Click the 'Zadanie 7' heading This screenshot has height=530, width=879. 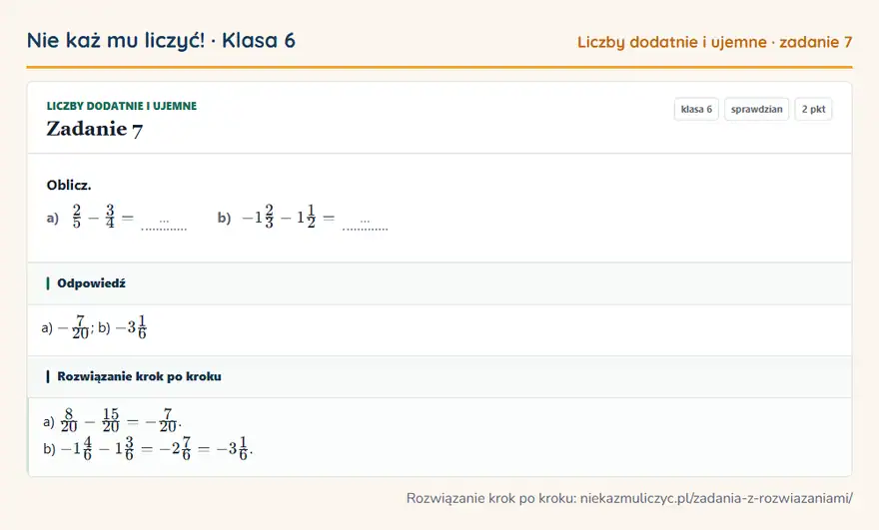[94, 130]
